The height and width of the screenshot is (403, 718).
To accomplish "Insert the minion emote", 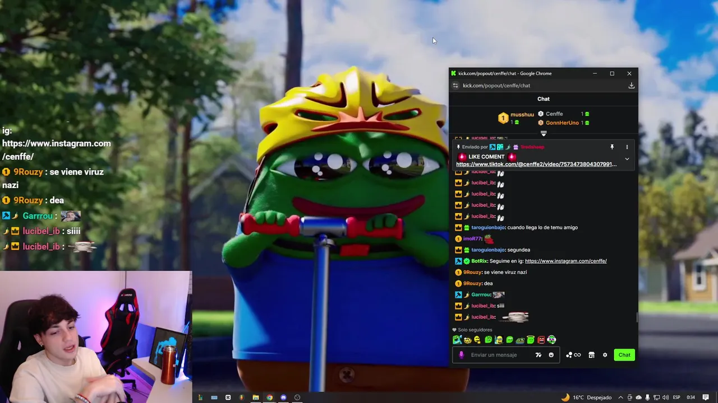I will click(499, 340).
